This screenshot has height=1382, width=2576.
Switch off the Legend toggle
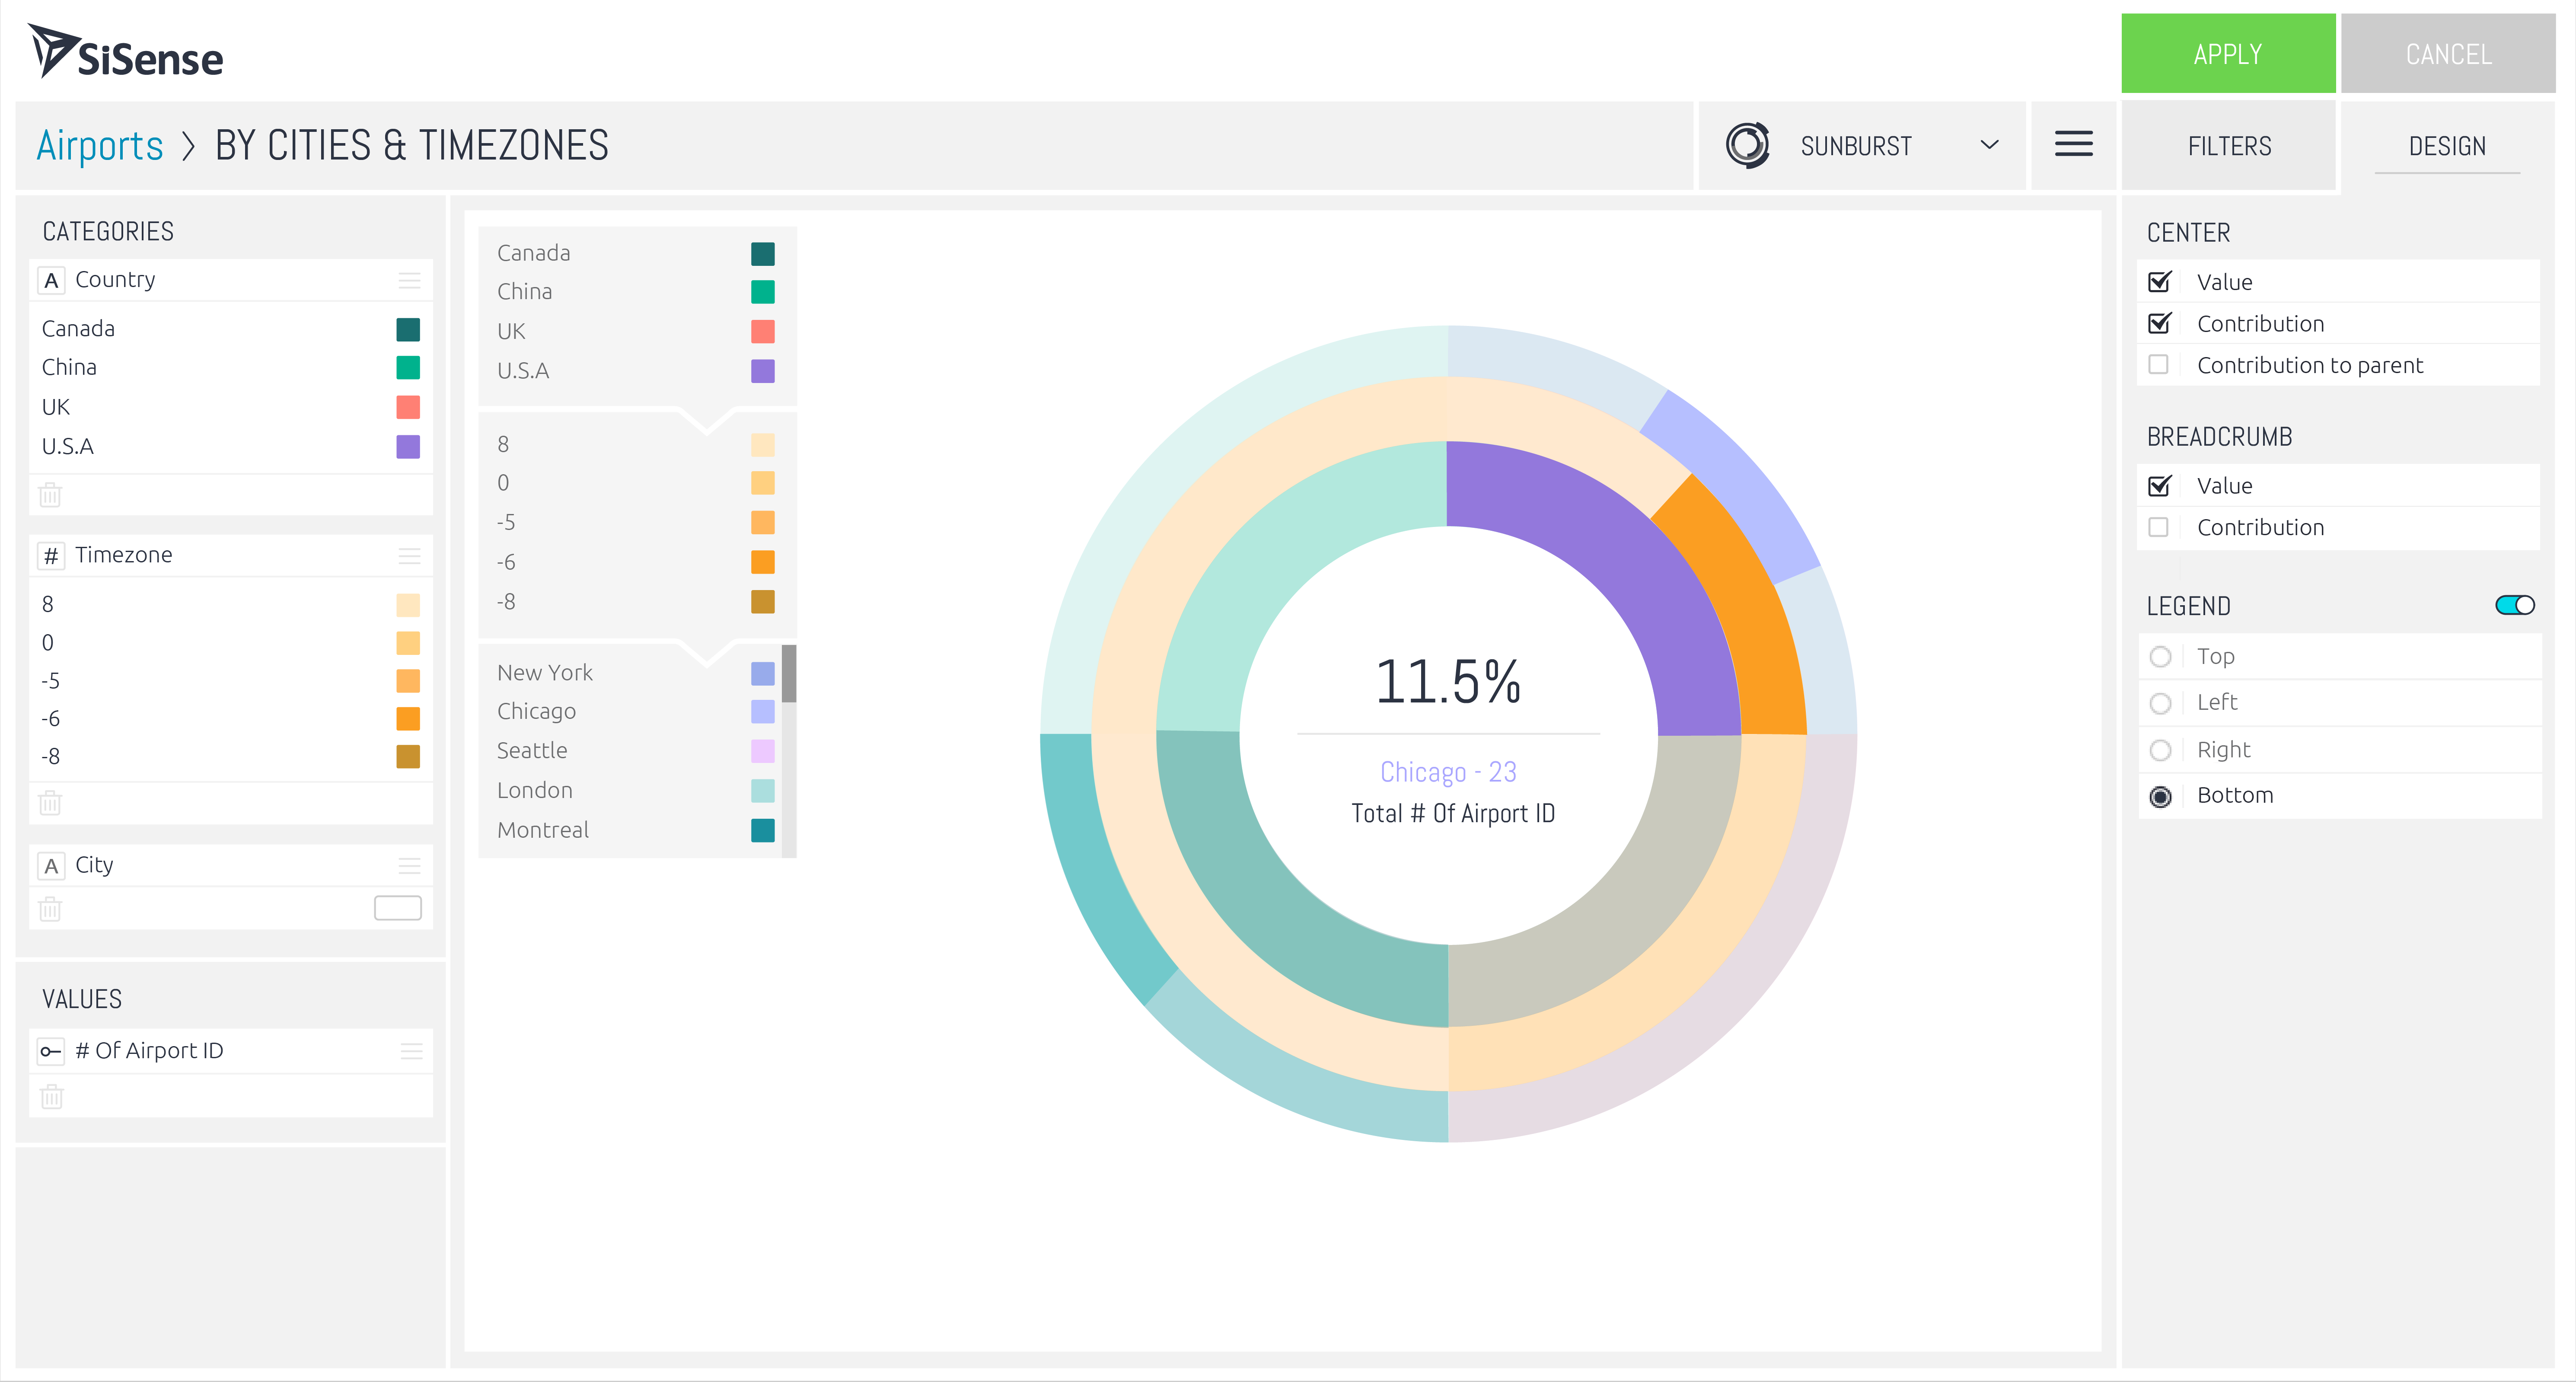[x=2514, y=605]
